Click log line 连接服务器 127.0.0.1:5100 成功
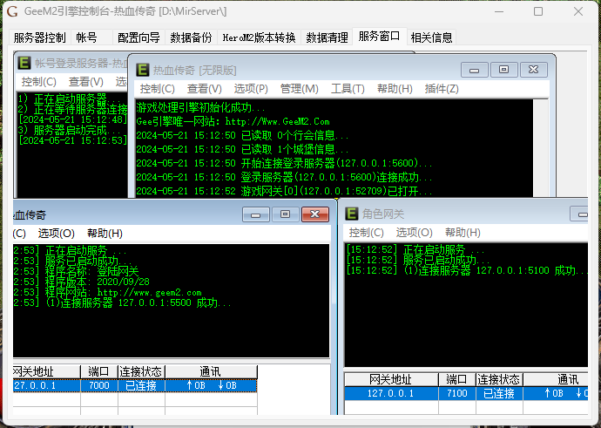Viewport: 601px width, 428px height. 467,270
